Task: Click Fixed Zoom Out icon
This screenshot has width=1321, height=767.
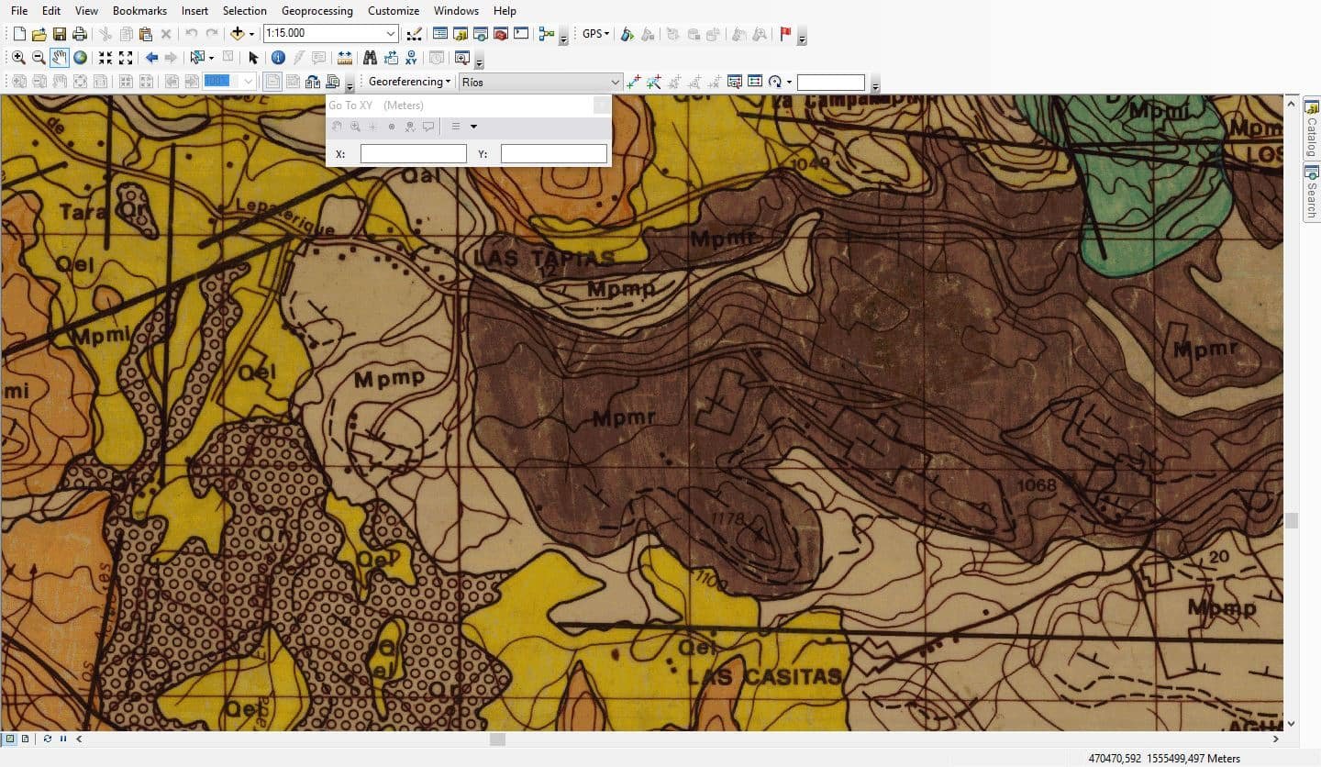Action: click(126, 58)
